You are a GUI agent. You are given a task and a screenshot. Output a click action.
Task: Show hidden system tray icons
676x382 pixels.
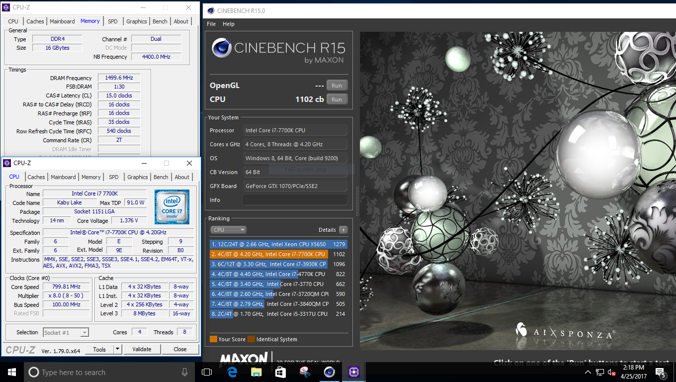click(x=588, y=372)
